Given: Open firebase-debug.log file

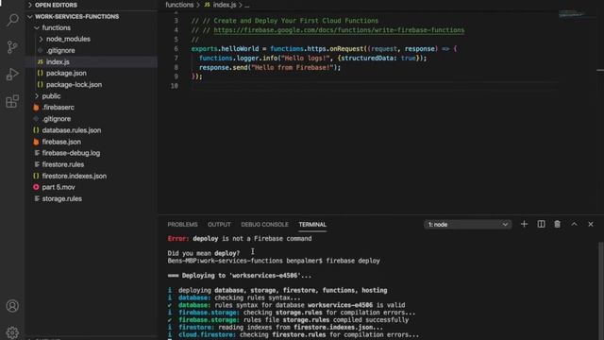Looking at the screenshot, I should (x=71, y=153).
